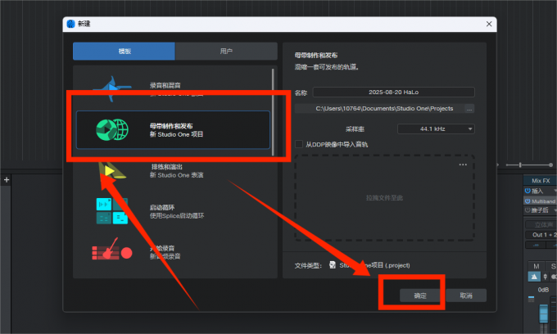Browse project folder with the … button

pyautogui.click(x=469, y=109)
